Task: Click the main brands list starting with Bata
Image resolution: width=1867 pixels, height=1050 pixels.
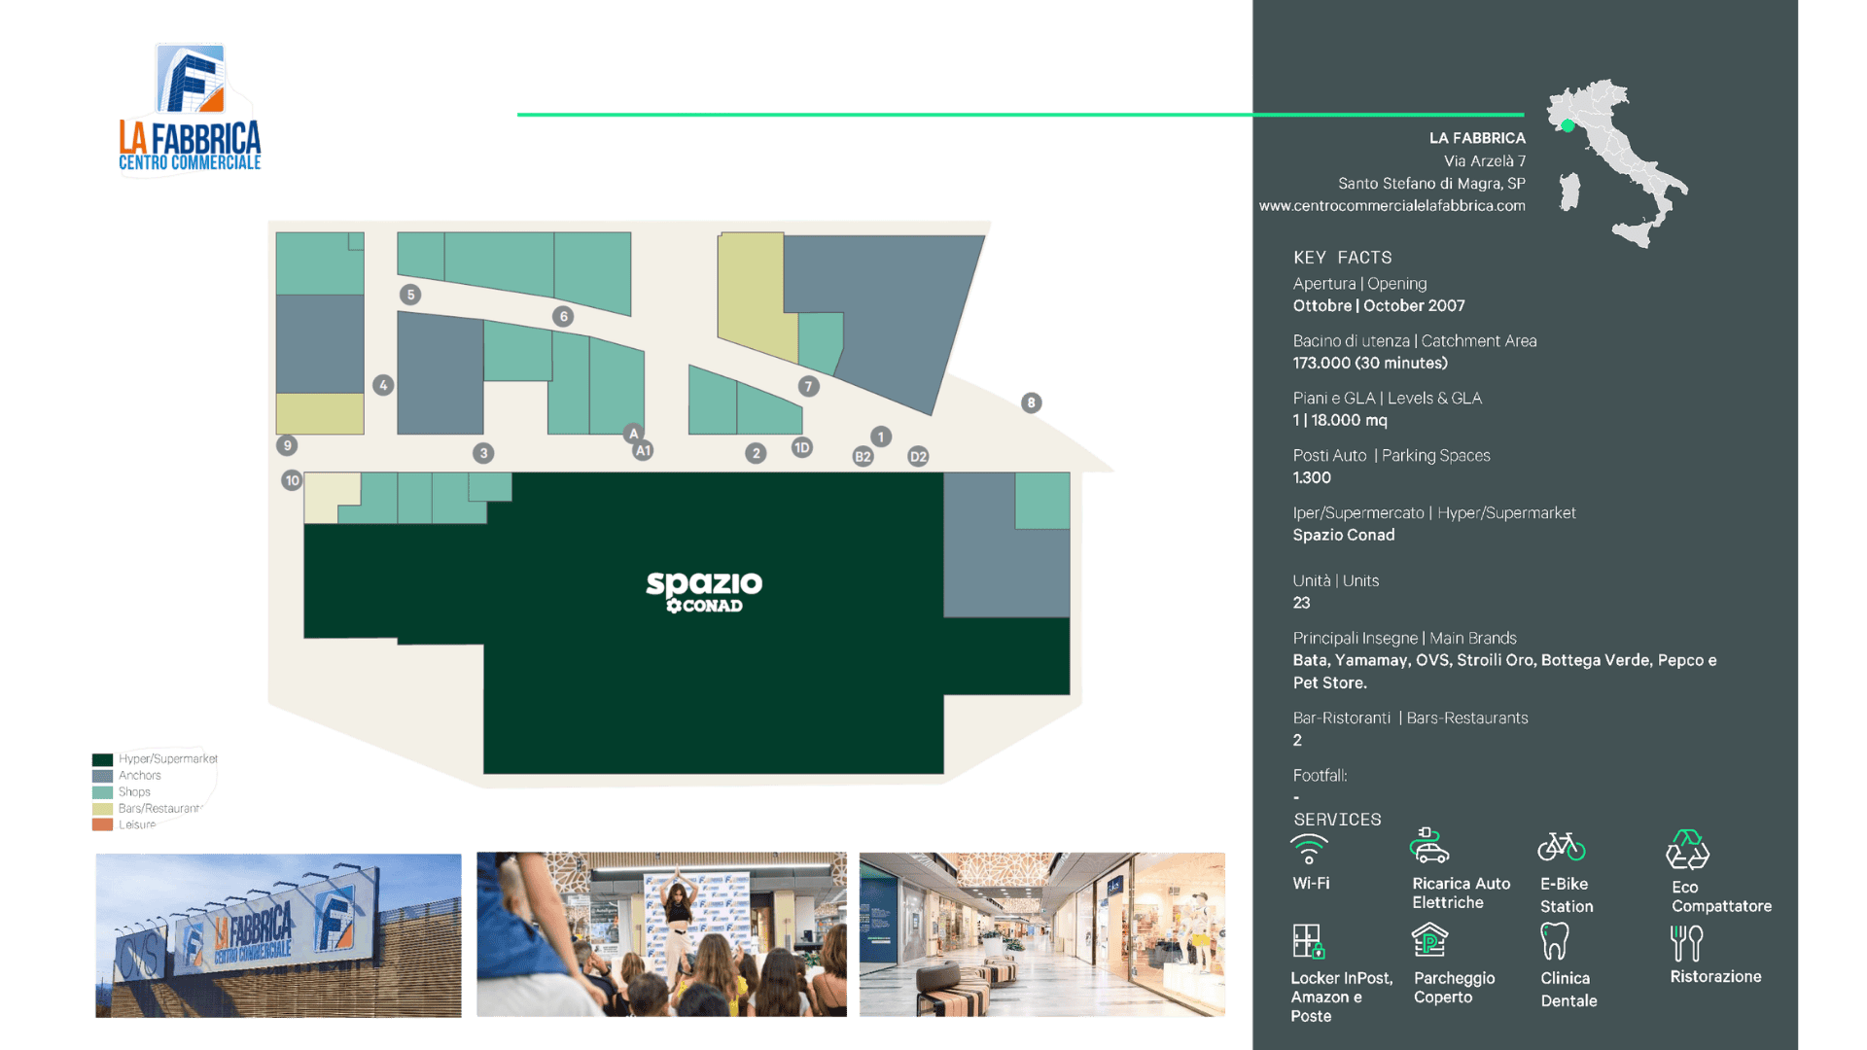Action: (x=1505, y=672)
